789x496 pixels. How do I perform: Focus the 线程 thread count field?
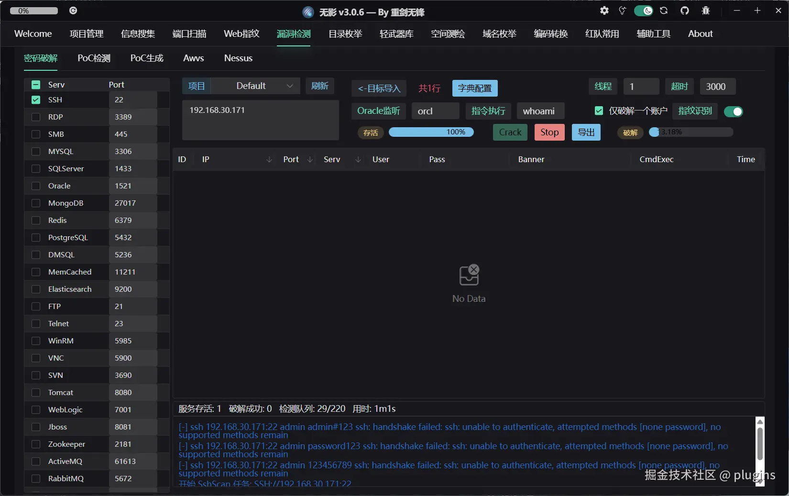coord(641,87)
